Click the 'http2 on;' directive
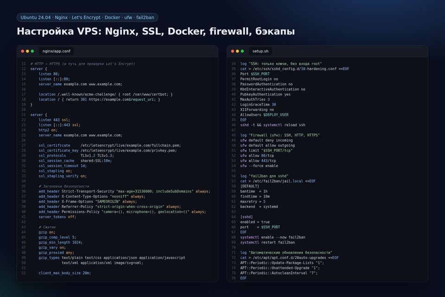 click(48, 130)
